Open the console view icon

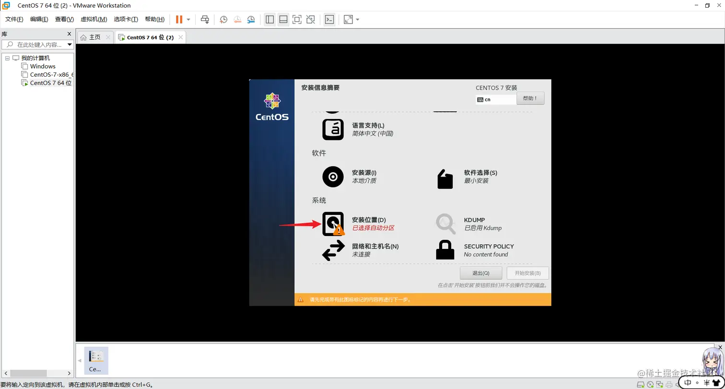pyautogui.click(x=329, y=19)
